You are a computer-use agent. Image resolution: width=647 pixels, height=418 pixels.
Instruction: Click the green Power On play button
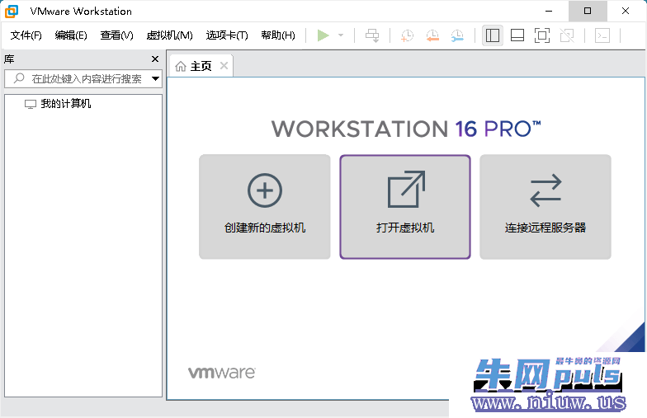coord(323,35)
